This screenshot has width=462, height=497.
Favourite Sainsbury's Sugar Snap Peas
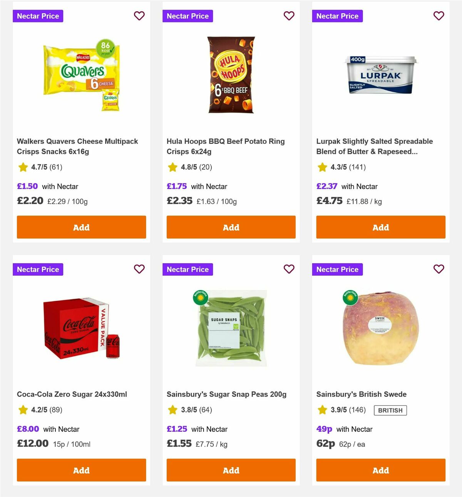[289, 269]
